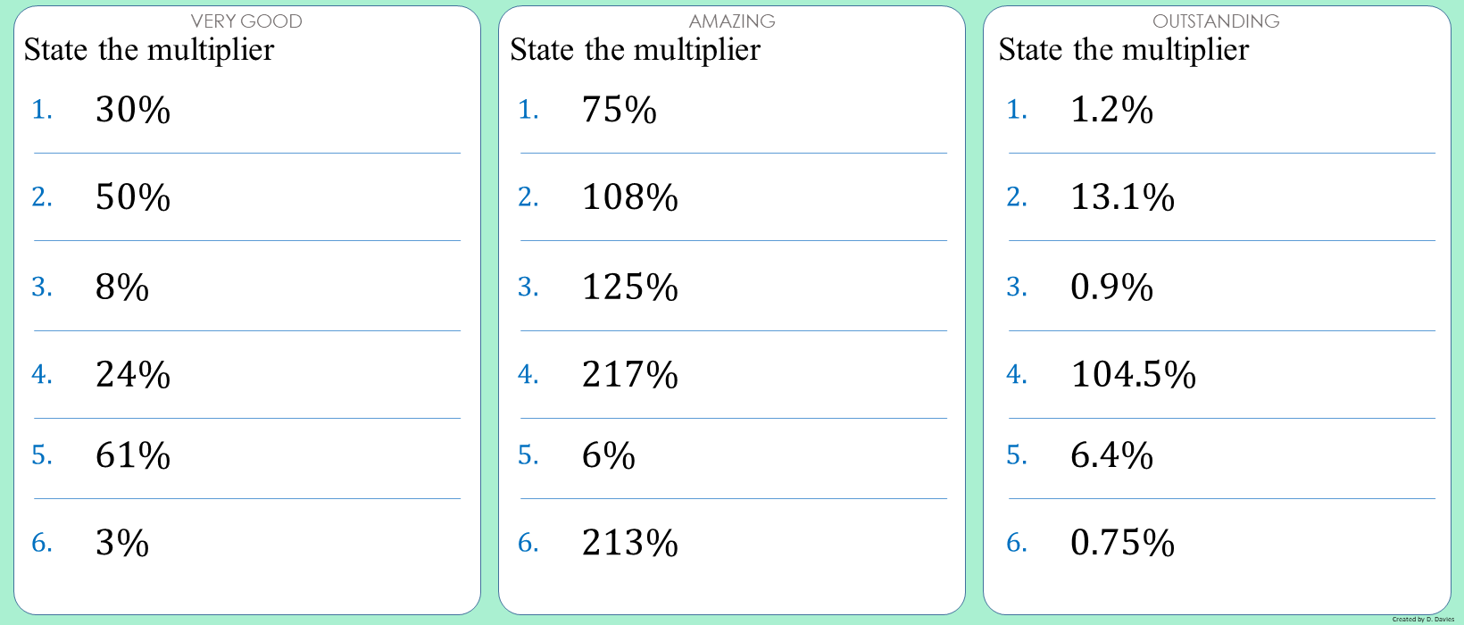The width and height of the screenshot is (1464, 625).
Task: Click the 104.5% question item
Action: point(1133,375)
